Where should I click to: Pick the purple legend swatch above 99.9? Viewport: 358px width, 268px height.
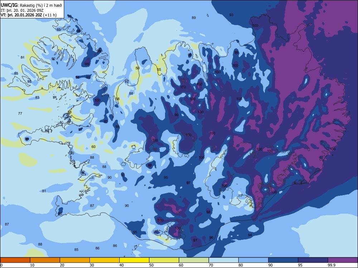click(x=343, y=260)
